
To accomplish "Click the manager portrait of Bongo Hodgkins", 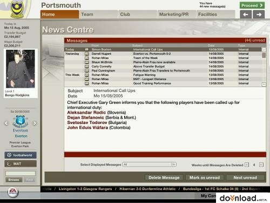I will (x=21, y=69).
